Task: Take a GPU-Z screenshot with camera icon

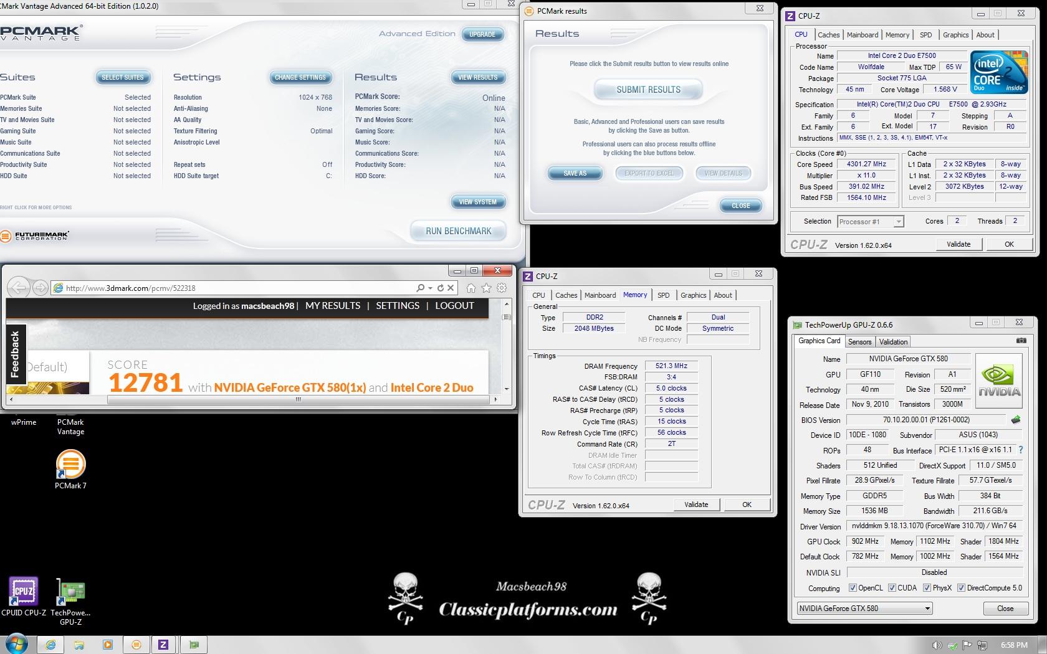Action: coord(1021,341)
